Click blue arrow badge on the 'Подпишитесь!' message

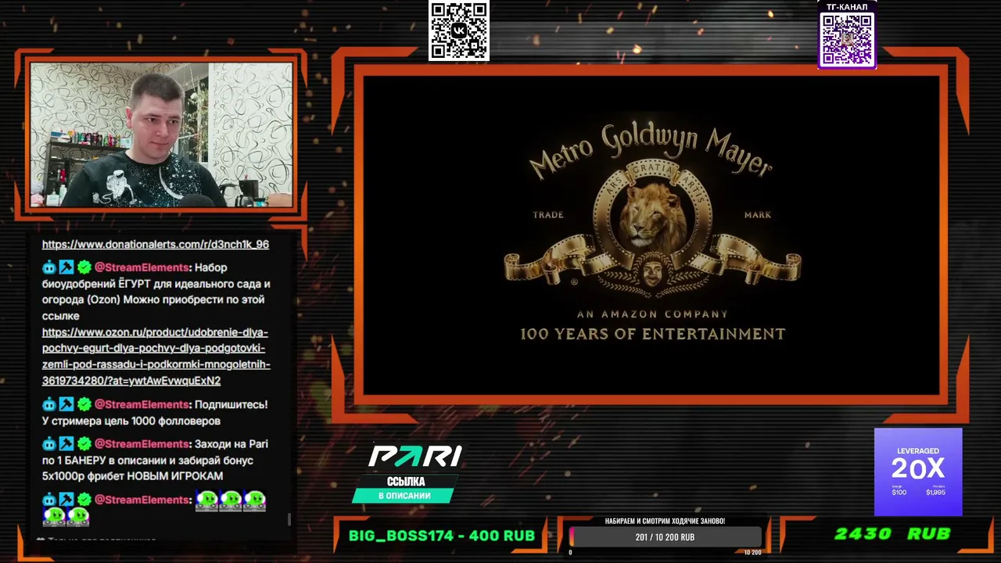click(66, 404)
